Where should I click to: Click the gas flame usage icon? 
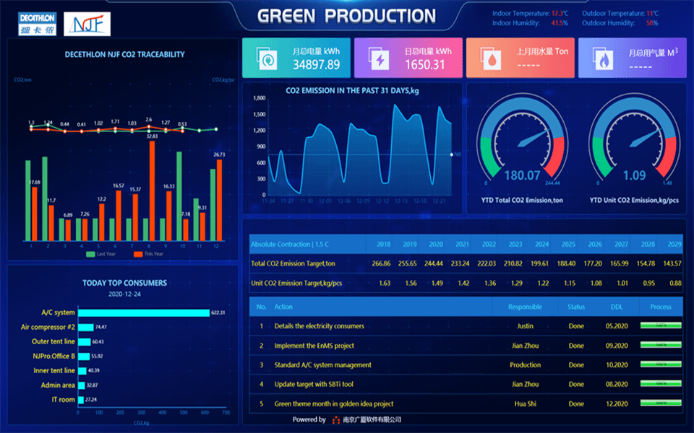[x=603, y=58]
